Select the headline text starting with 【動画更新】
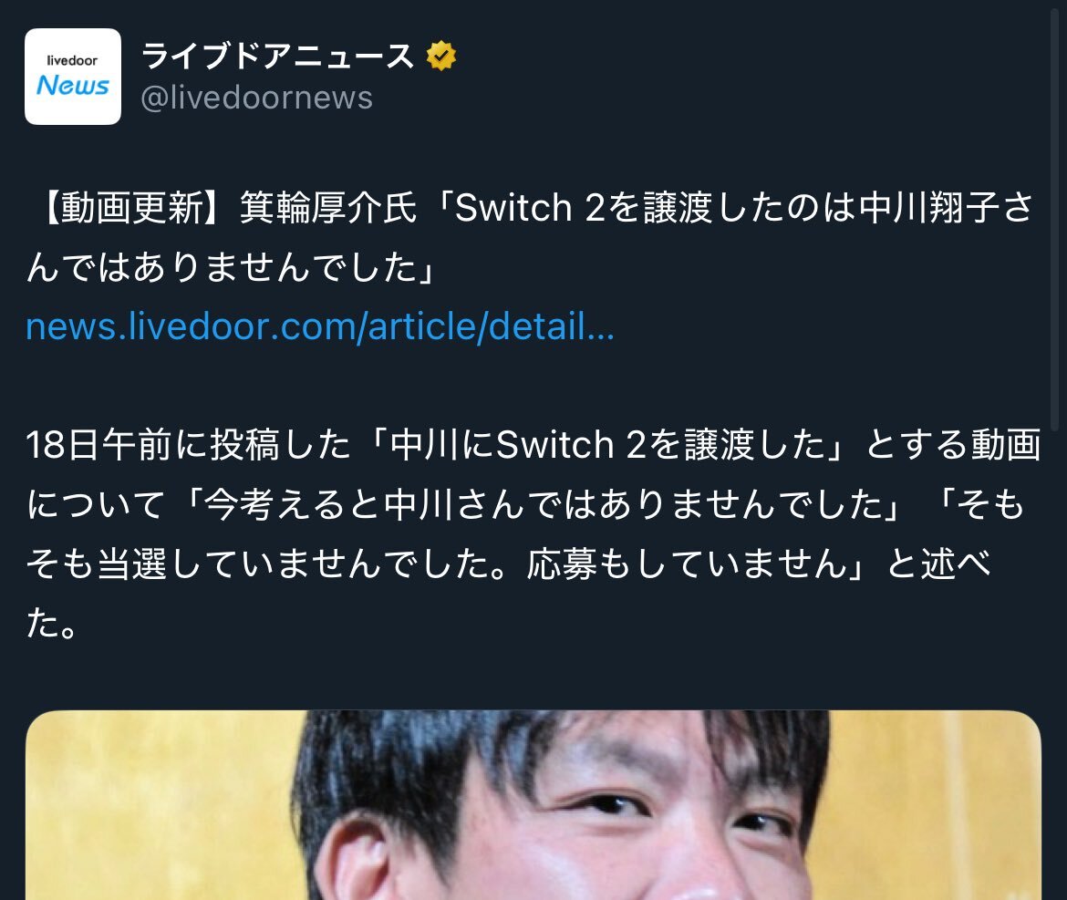This screenshot has width=1067, height=900. (x=531, y=237)
